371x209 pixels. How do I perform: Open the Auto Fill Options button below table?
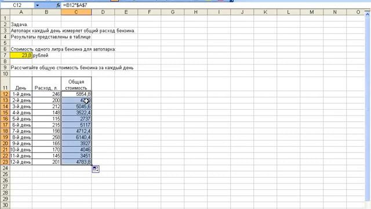[x=96, y=169]
